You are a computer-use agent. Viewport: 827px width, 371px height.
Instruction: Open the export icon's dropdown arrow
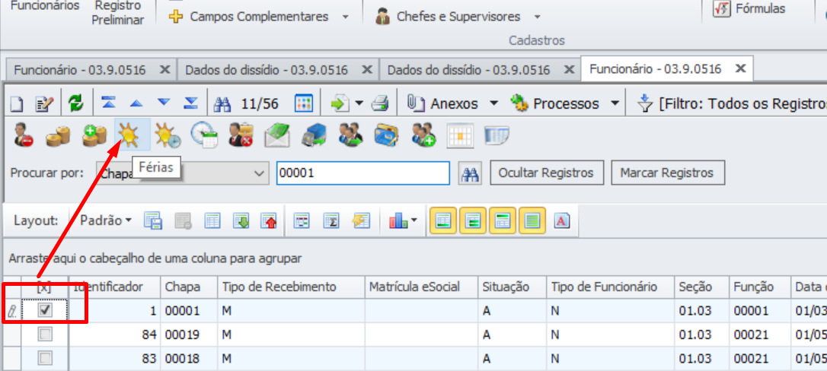pyautogui.click(x=359, y=103)
